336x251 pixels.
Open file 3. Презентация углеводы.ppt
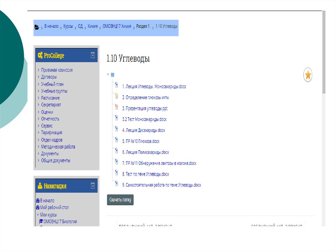click(145, 108)
